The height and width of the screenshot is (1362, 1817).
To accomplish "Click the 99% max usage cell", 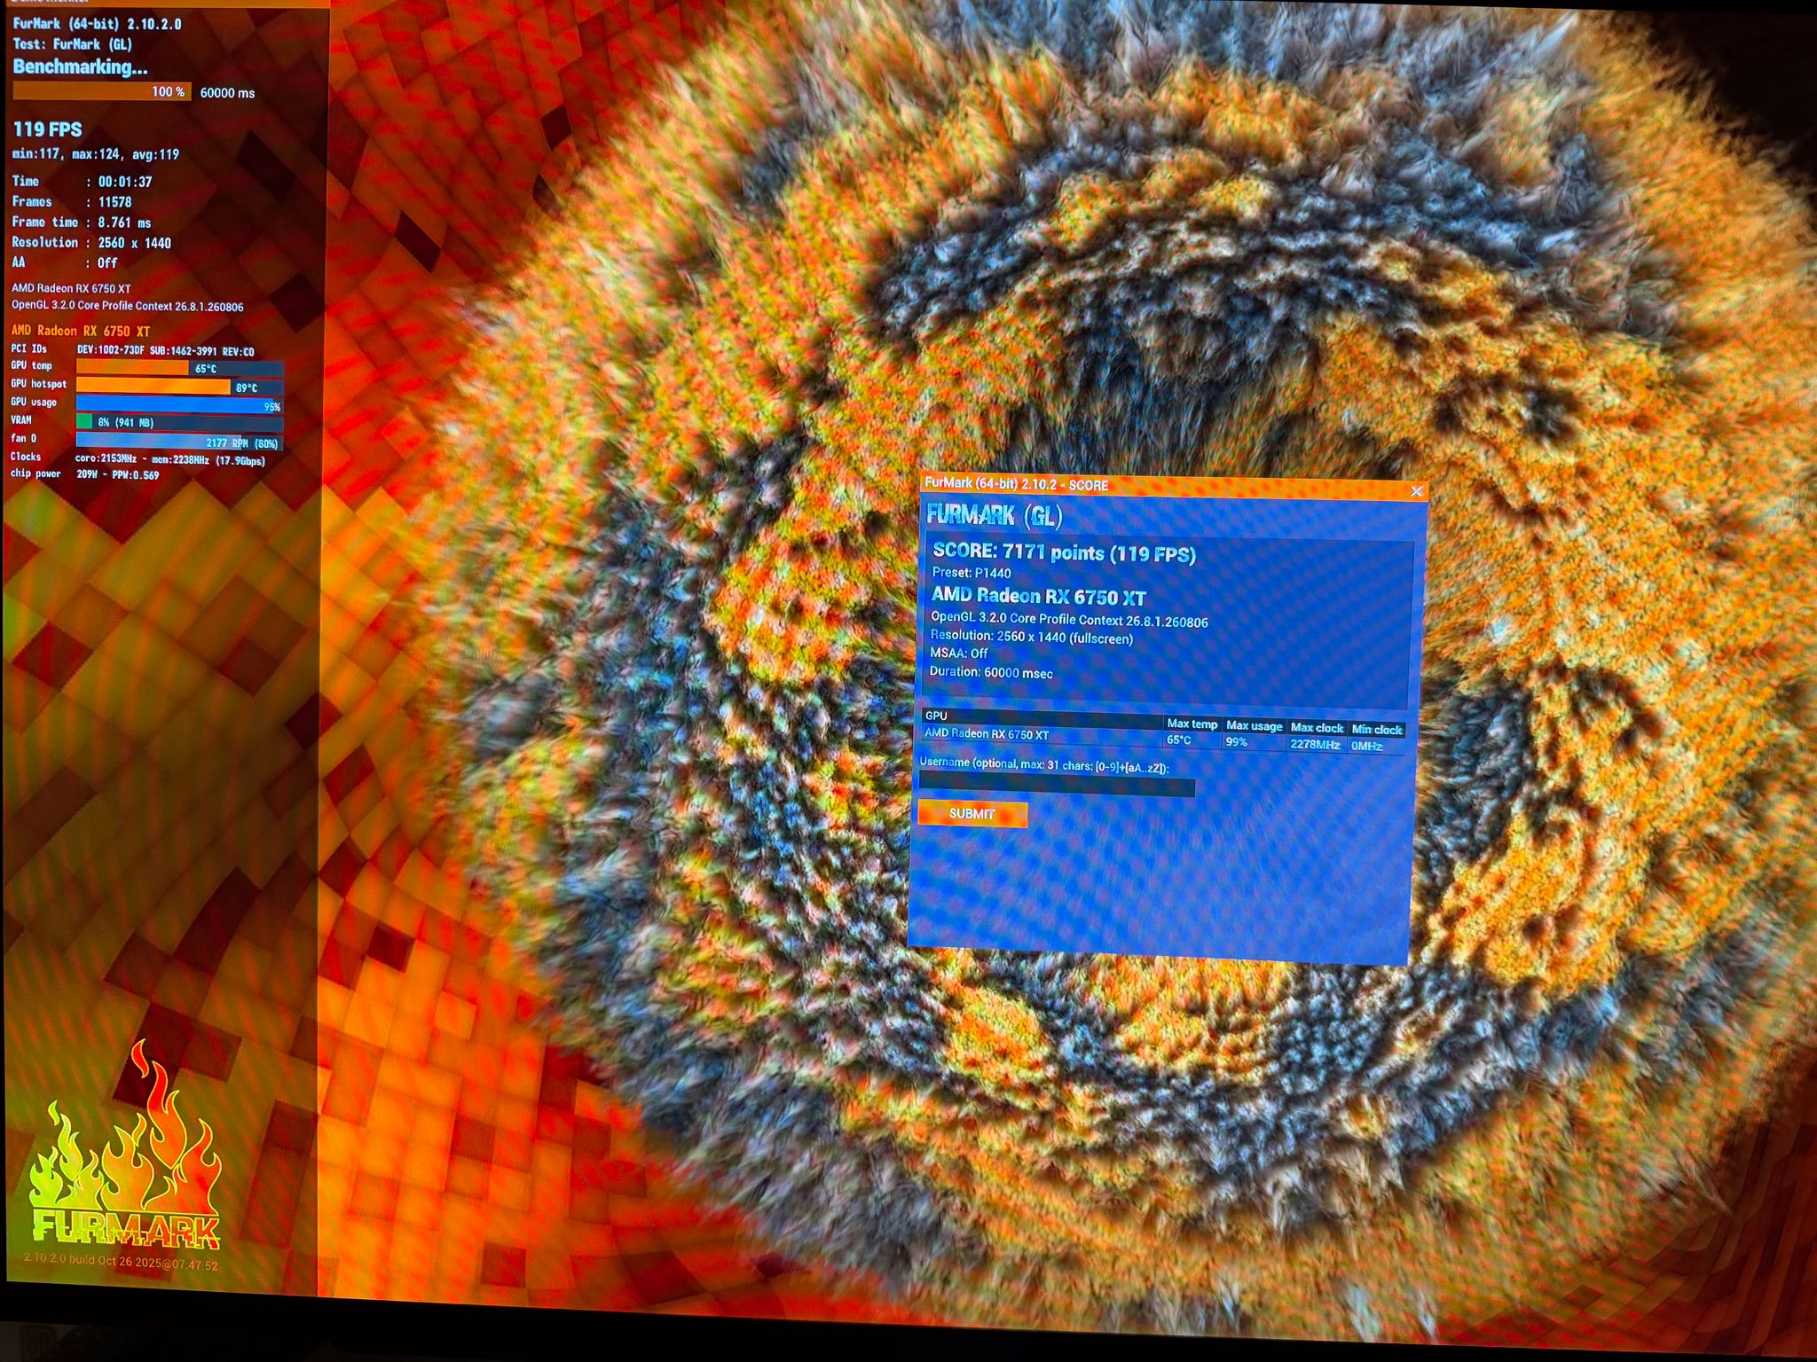I will 1236,742.
